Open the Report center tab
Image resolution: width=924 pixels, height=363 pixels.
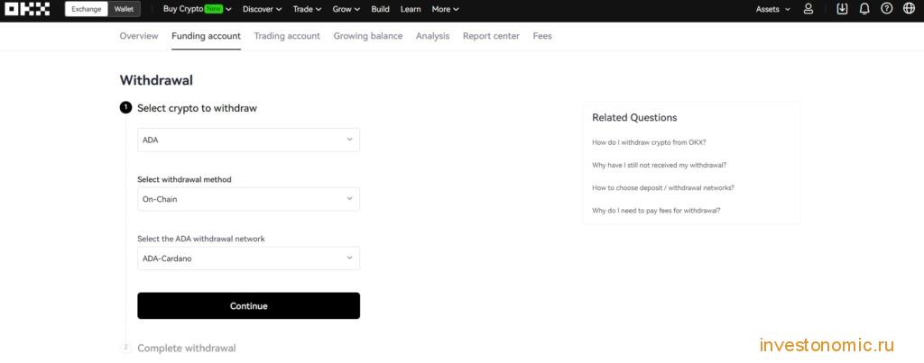(x=492, y=36)
